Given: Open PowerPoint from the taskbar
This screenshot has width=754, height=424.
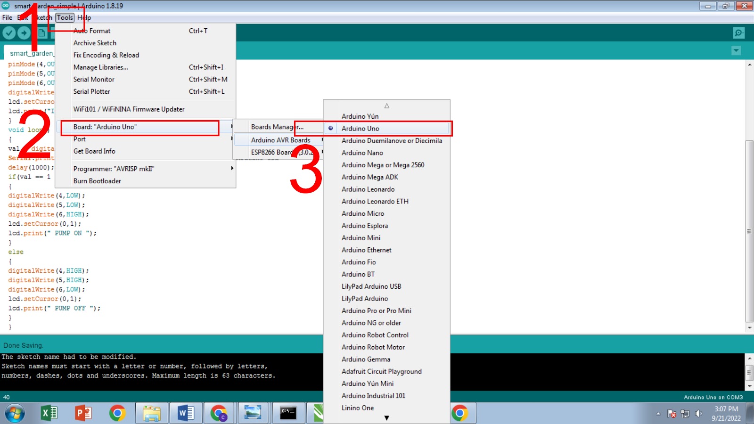Looking at the screenshot, I should click(83, 413).
